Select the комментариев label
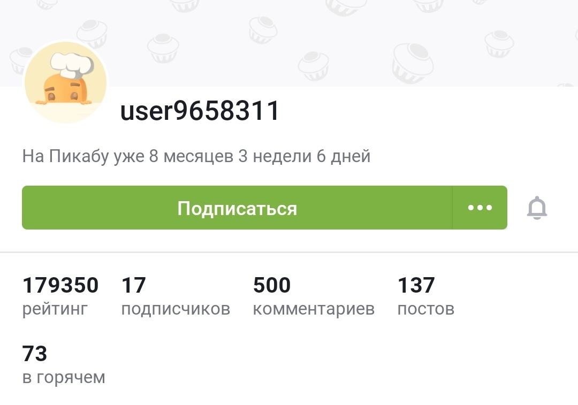Image resolution: width=578 pixels, height=405 pixels. (x=314, y=309)
